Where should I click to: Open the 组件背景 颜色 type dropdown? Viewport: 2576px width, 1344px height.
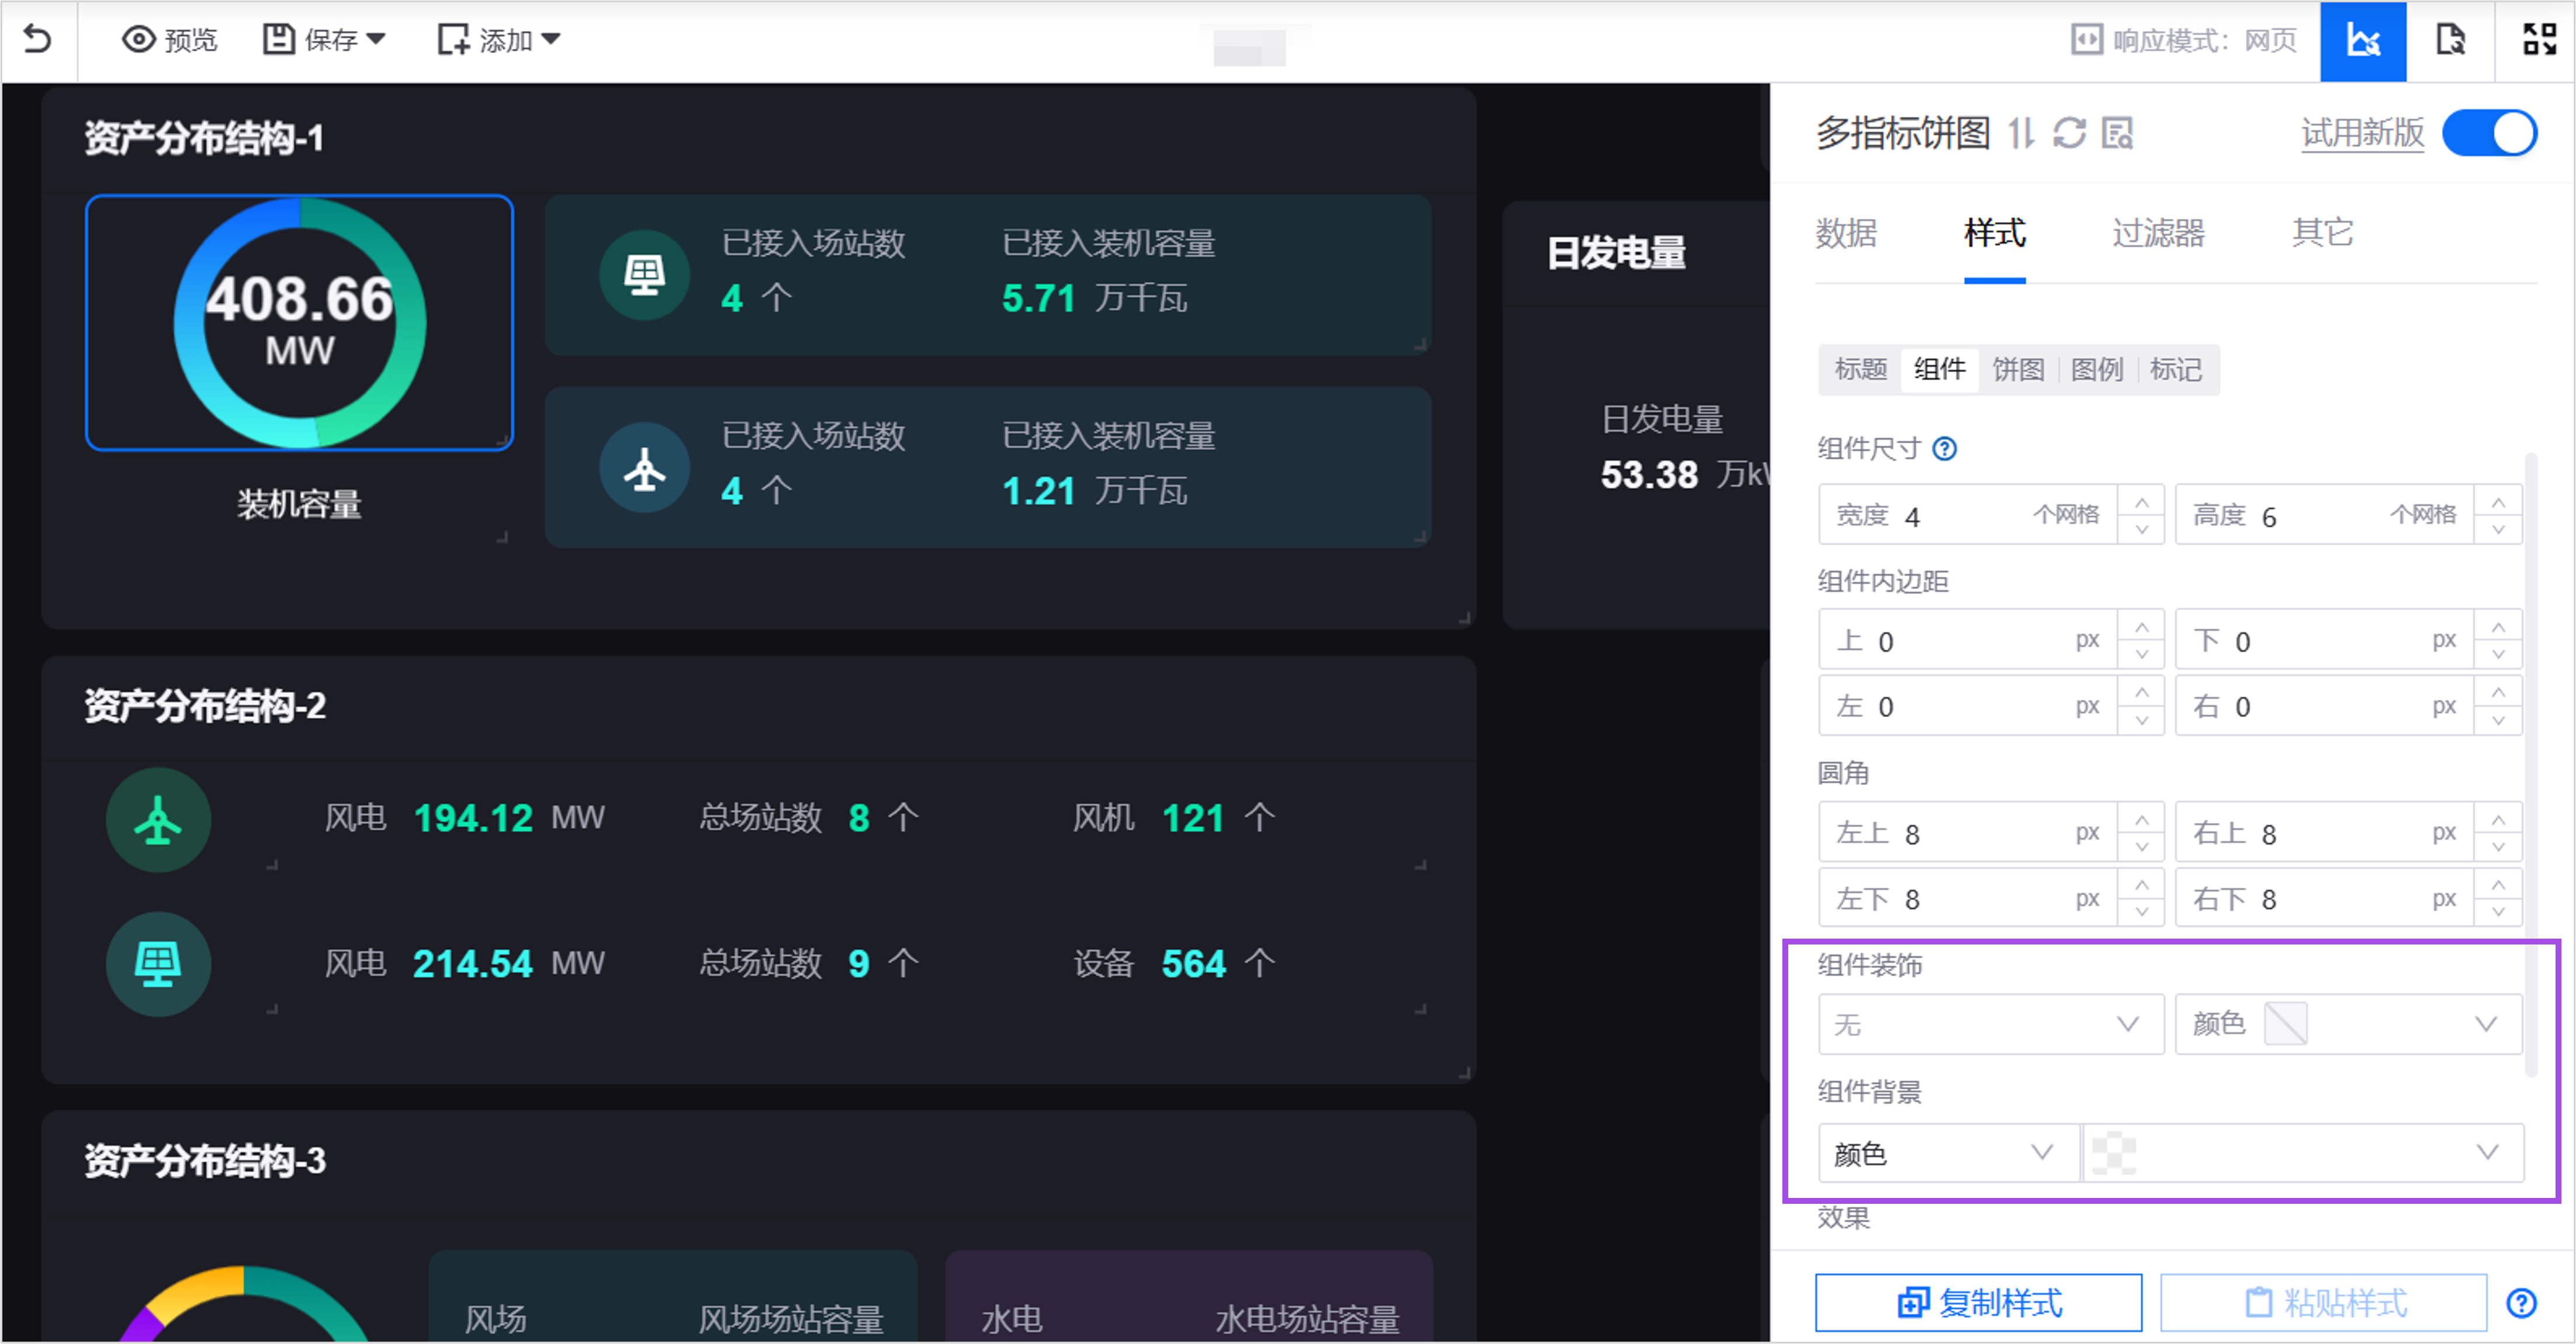[1945, 1153]
